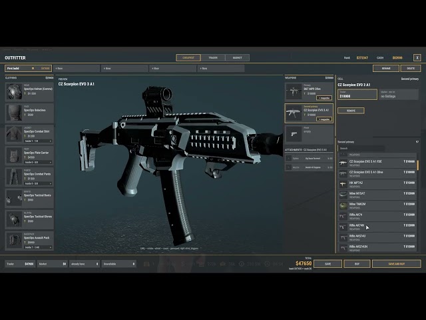Add magazine to the Scorpion EVO second primary
Screen dimensions: 426x320
pyautogui.click(x=324, y=119)
